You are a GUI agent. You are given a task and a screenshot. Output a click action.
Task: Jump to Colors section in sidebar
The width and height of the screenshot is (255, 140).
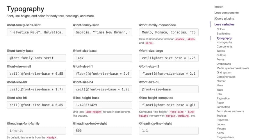point(220,29)
